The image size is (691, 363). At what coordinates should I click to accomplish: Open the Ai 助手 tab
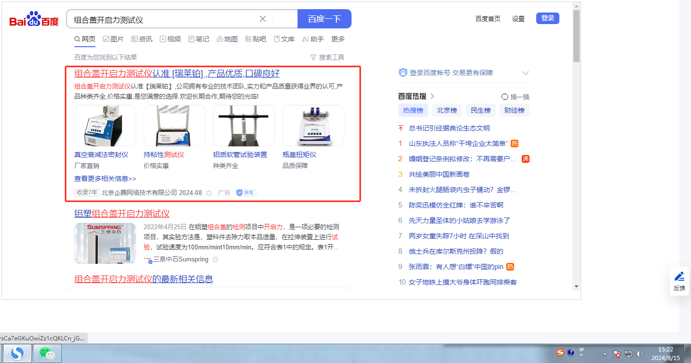coord(313,39)
